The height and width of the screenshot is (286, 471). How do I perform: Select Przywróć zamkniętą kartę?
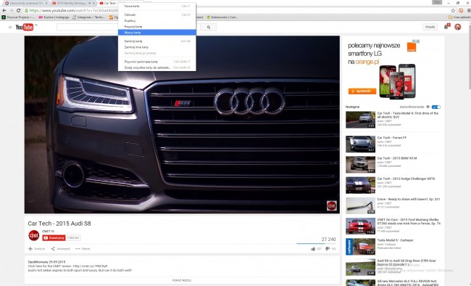coord(157,62)
